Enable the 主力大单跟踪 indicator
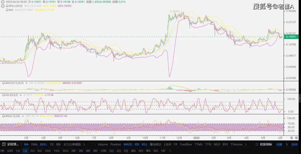The height and width of the screenshot is (154, 301). (72, 144)
